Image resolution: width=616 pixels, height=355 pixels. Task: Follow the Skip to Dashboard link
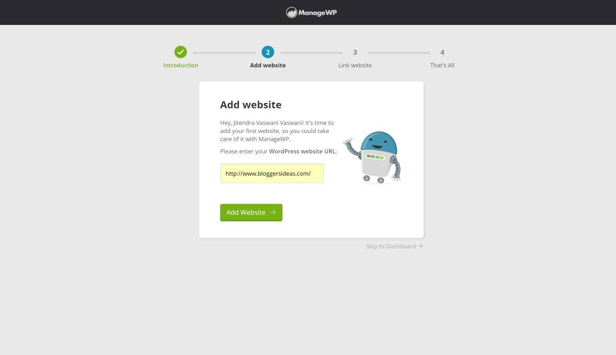pyautogui.click(x=390, y=246)
